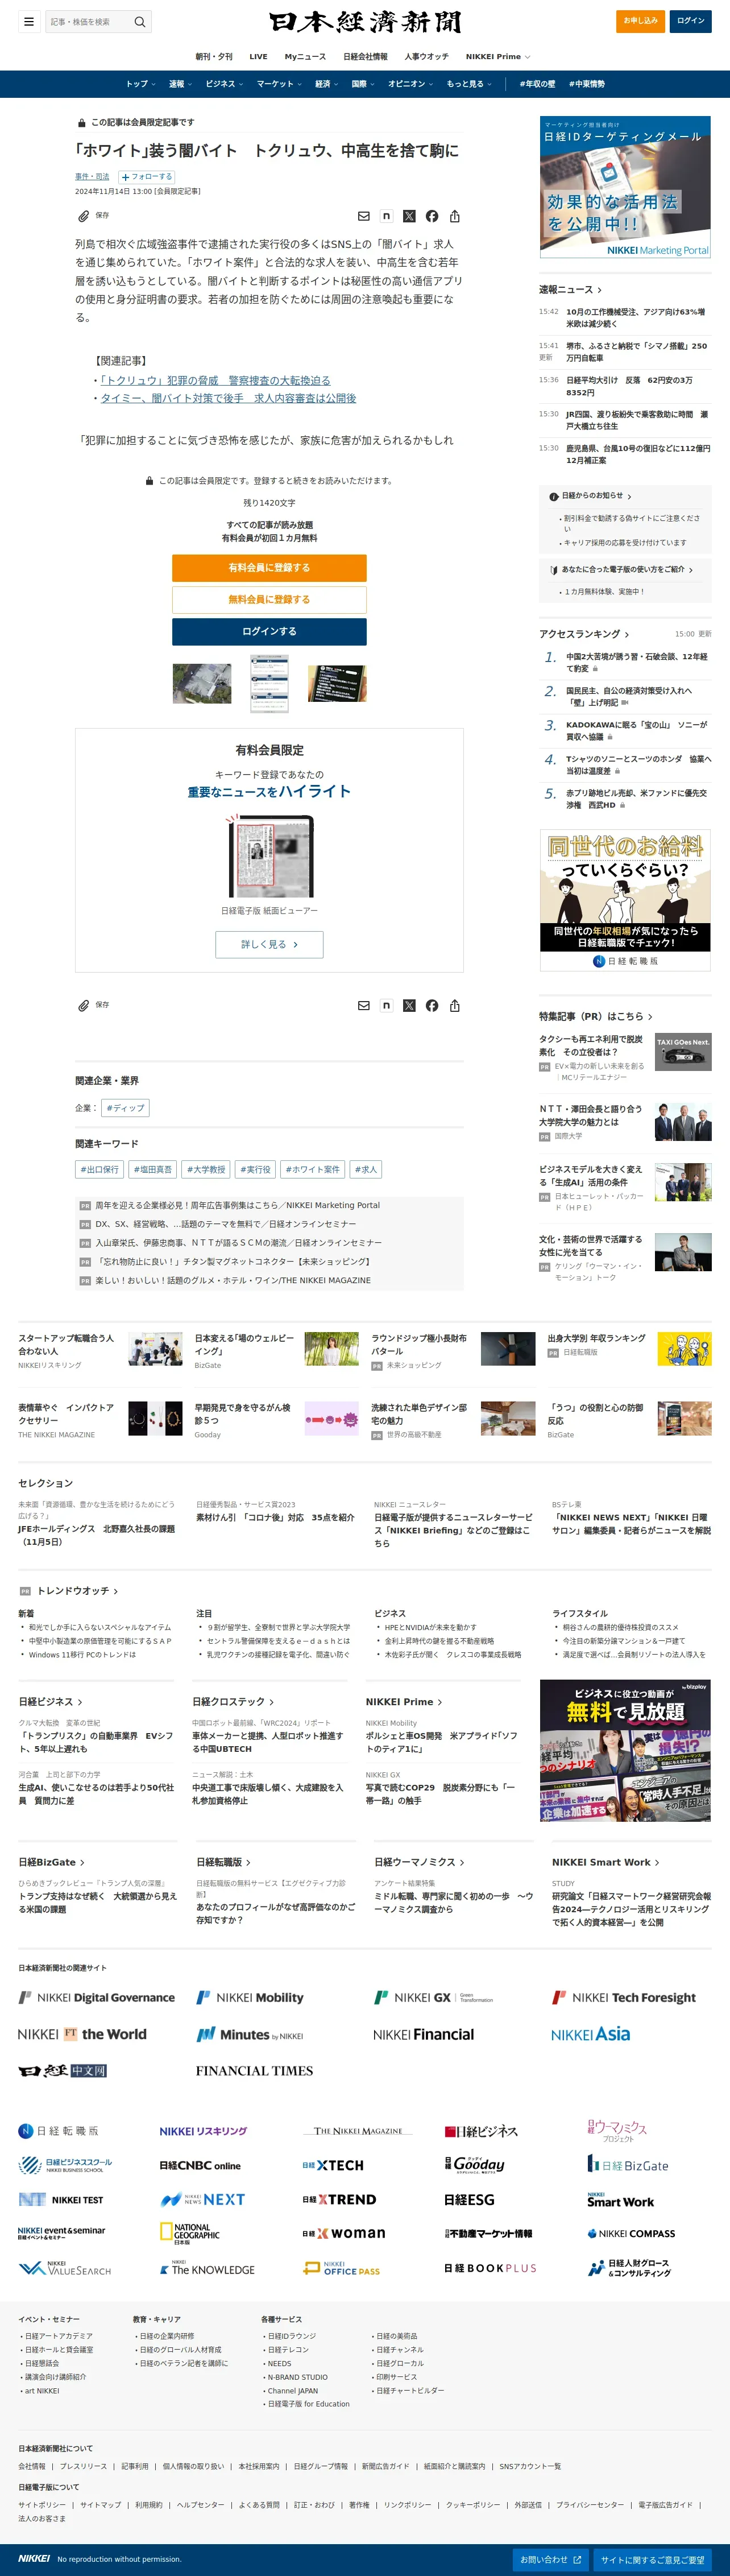
Task: Expand the 経済 navigation dropdown
Action: tap(326, 84)
